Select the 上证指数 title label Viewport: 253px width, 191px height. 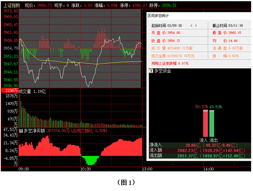coord(12,6)
